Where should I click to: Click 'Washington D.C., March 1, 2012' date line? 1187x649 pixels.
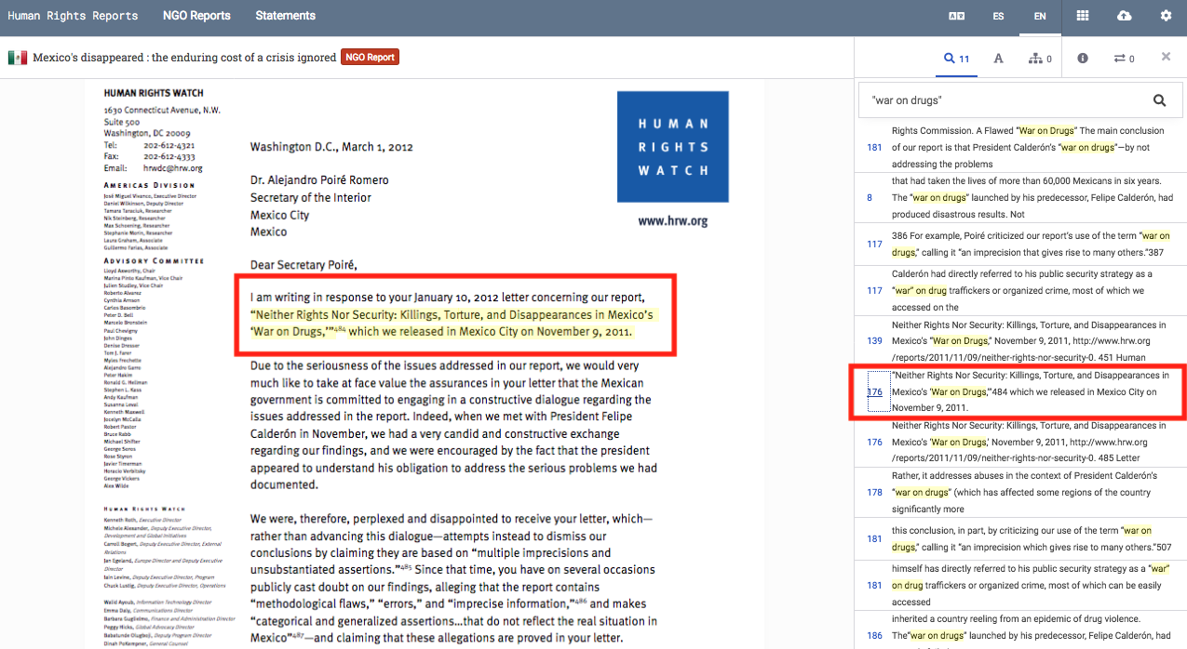(331, 147)
